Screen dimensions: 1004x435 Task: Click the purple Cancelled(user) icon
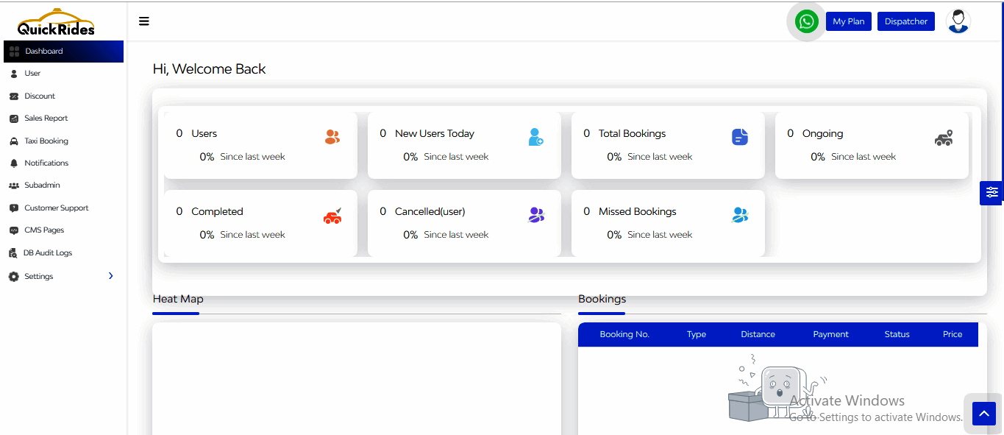(x=536, y=215)
